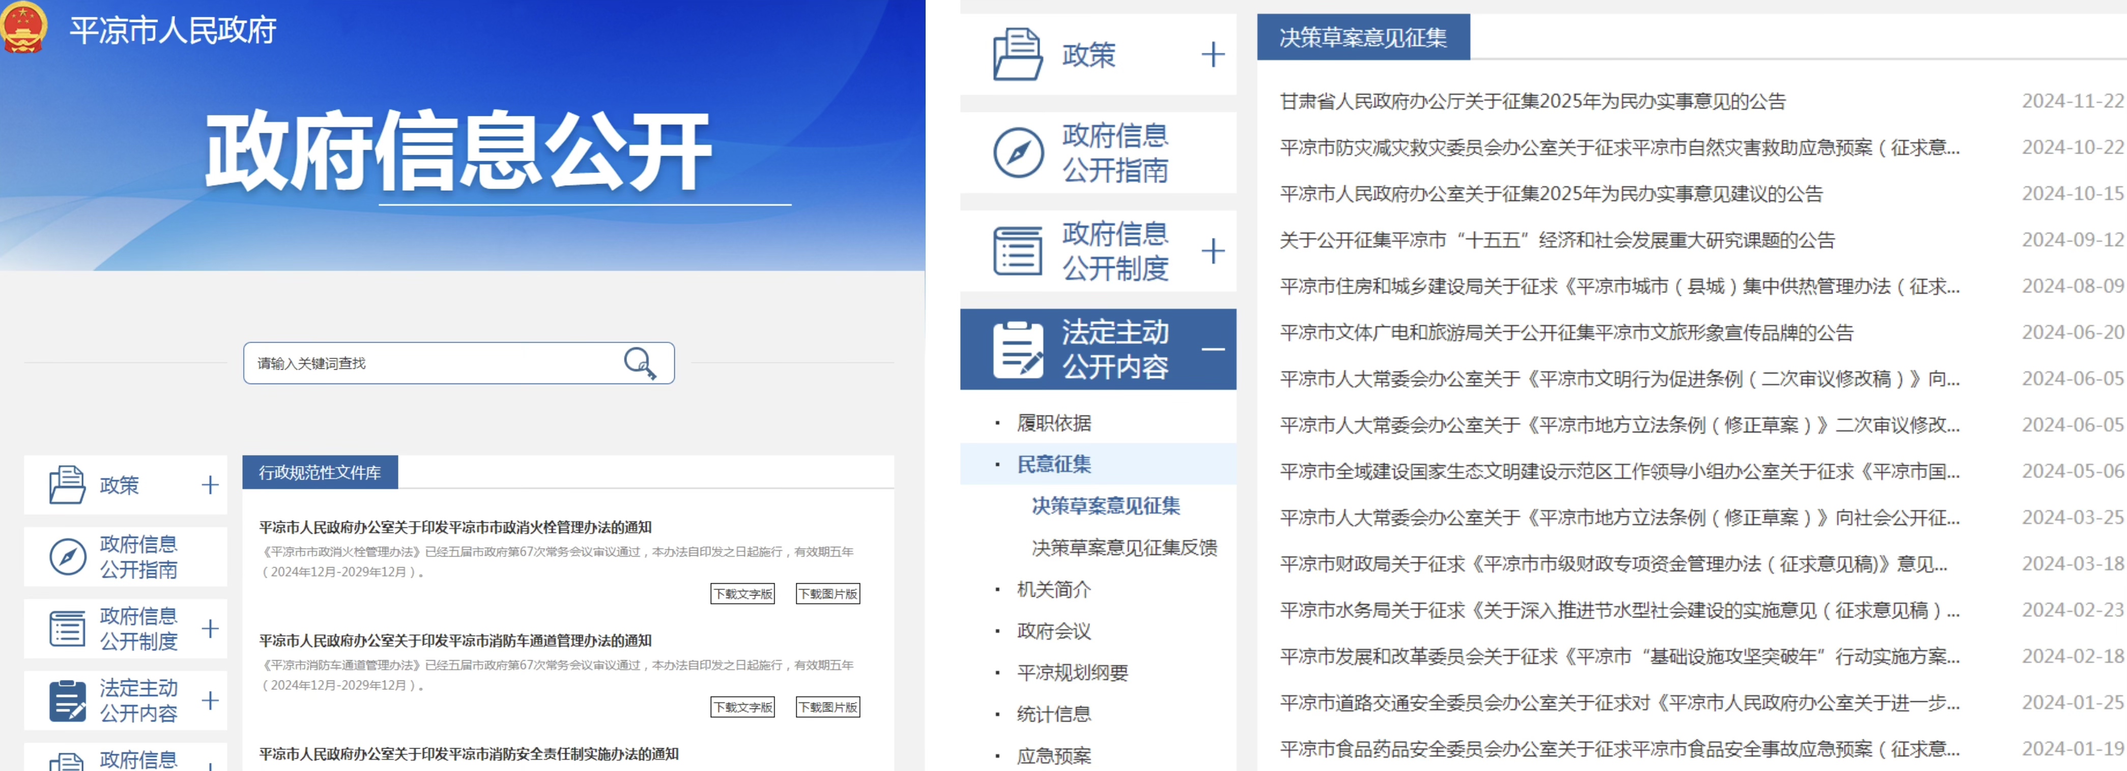Click the list icon for 政府信息公开制度 in left panel
2127x771 pixels.
[x=67, y=628]
